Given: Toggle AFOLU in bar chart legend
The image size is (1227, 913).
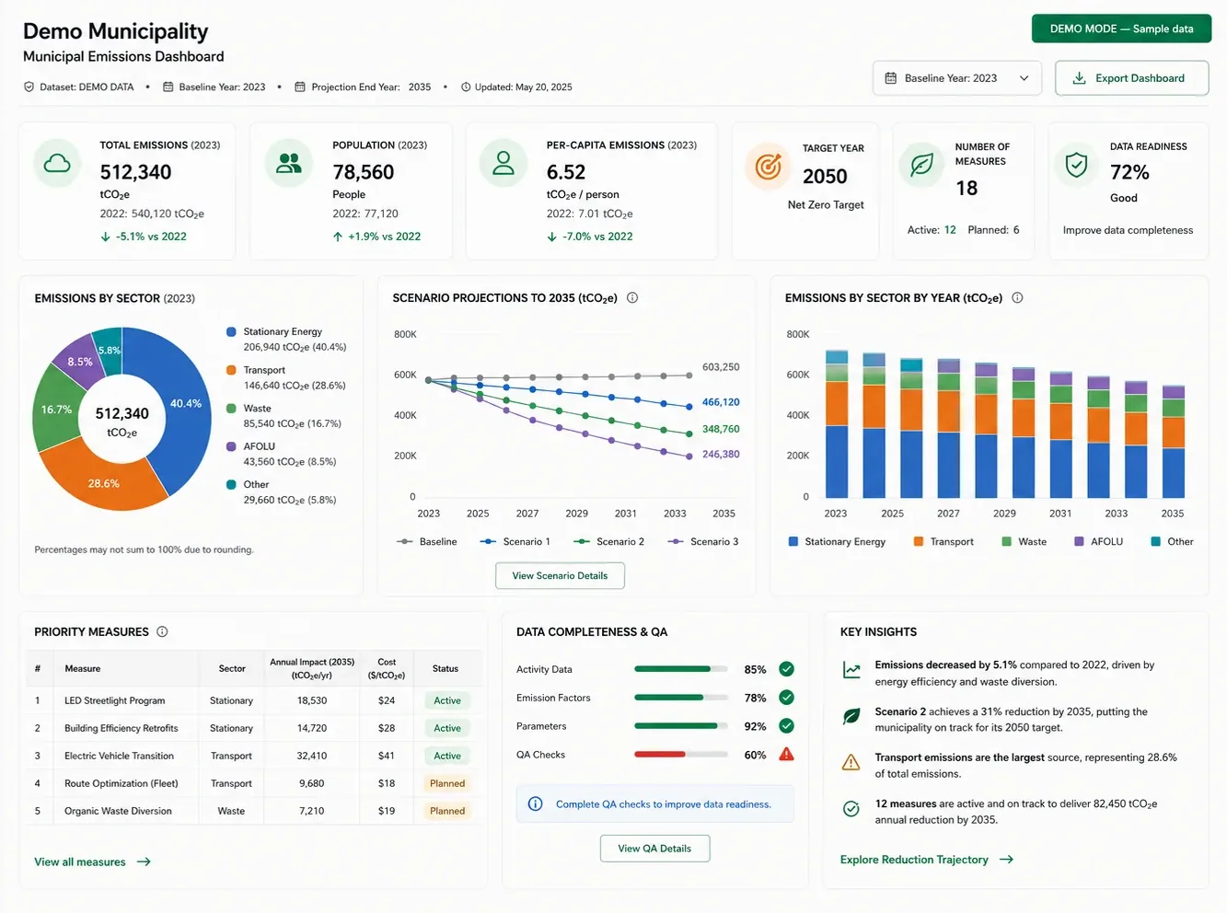Looking at the screenshot, I should [x=1098, y=541].
